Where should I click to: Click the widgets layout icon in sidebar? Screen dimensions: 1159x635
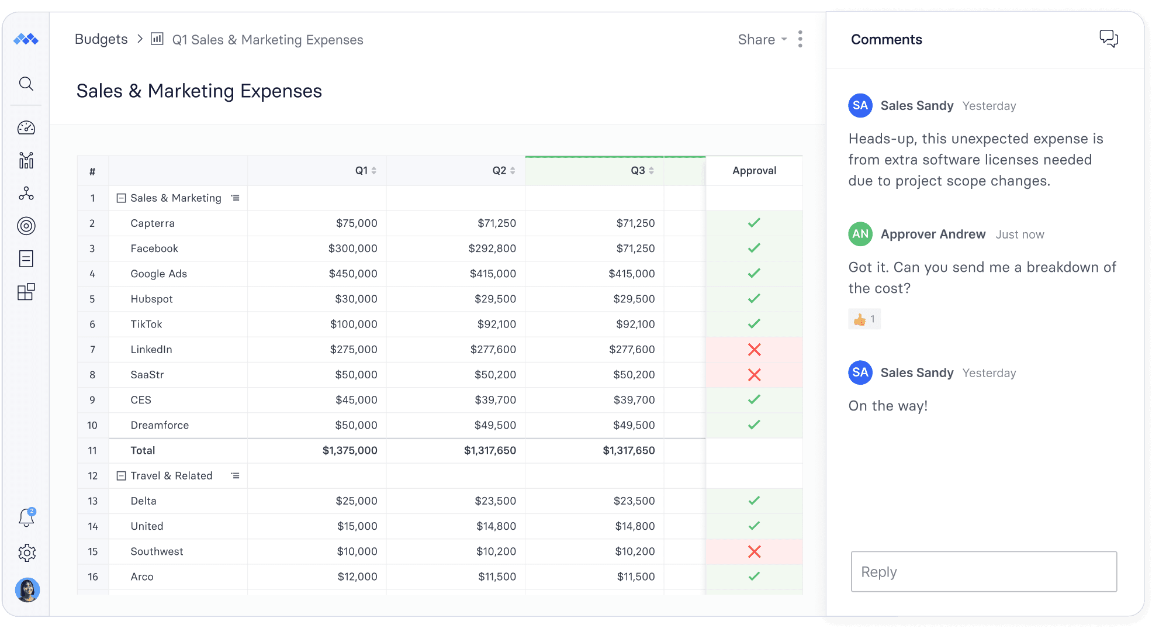coord(26,292)
